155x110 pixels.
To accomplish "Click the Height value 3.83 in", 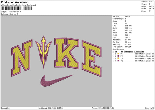I will click(x=151, y=6).
